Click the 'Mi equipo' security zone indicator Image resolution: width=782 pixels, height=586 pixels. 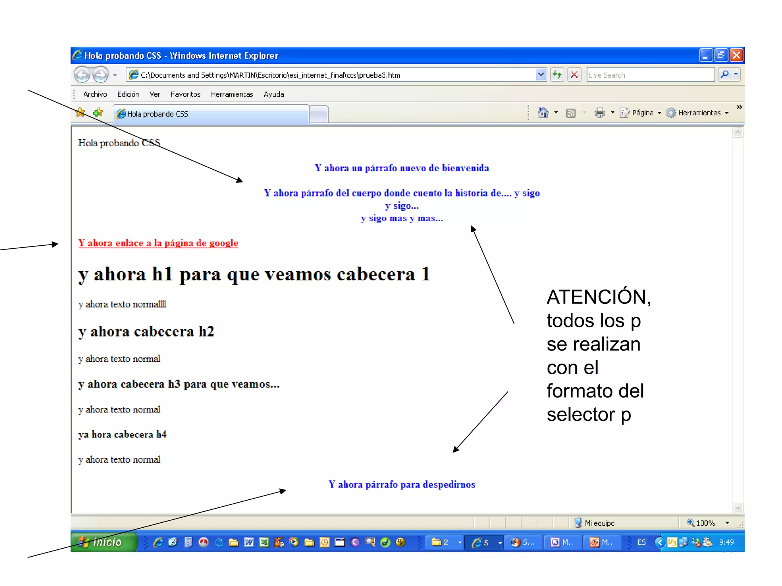click(595, 523)
